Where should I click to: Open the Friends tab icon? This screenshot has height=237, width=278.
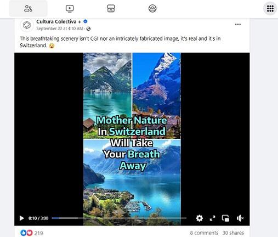(28, 8)
